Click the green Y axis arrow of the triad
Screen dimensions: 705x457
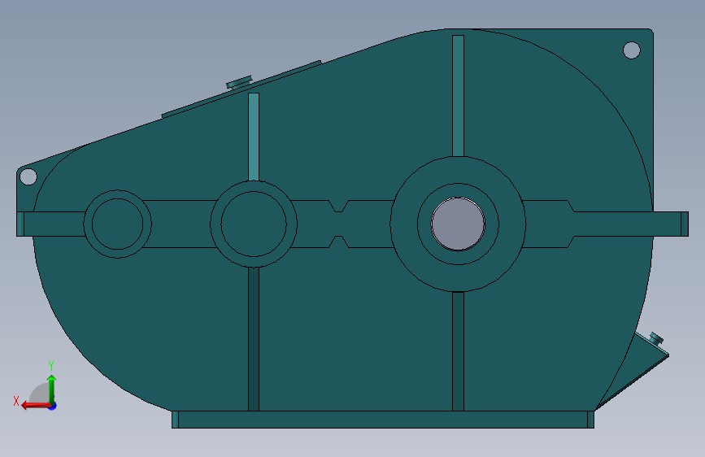[x=52, y=390]
